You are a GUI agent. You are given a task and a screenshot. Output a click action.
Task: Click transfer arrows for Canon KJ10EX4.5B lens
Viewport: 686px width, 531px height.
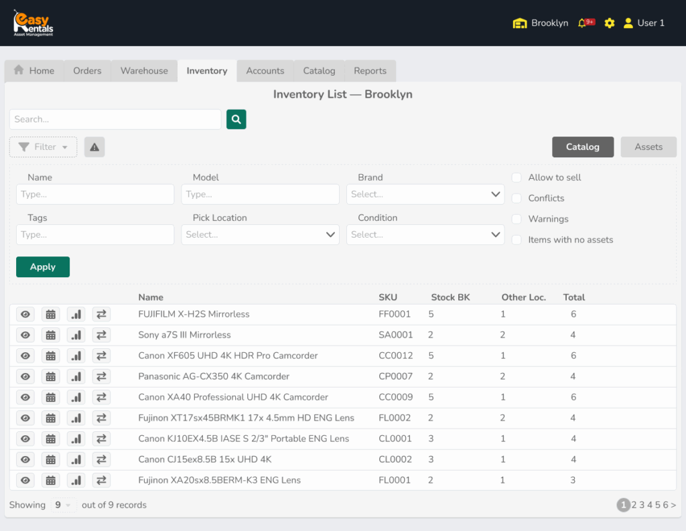pyautogui.click(x=102, y=439)
